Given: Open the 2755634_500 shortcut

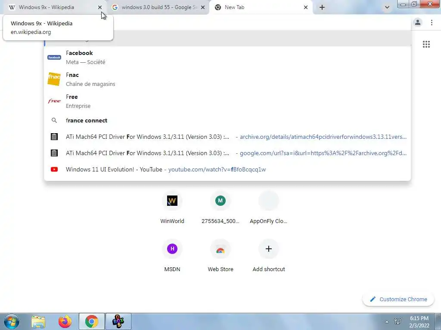Looking at the screenshot, I should 220,208.
